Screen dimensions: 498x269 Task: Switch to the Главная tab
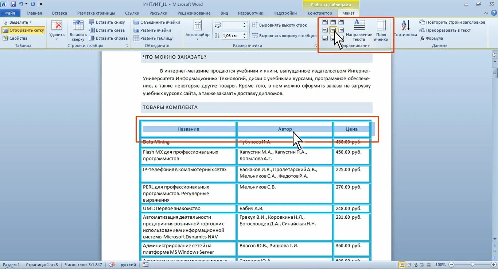(x=34, y=13)
